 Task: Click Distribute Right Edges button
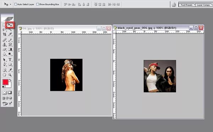118,4
